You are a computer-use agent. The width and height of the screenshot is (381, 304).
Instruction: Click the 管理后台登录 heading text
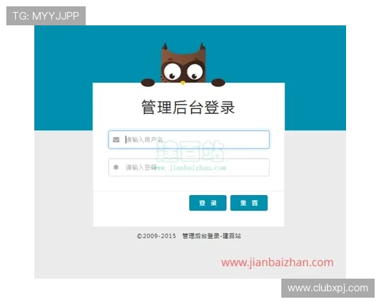(189, 107)
